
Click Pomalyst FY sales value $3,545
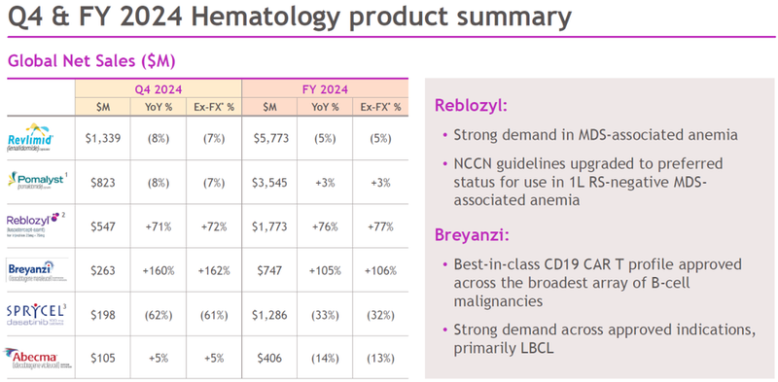(269, 183)
